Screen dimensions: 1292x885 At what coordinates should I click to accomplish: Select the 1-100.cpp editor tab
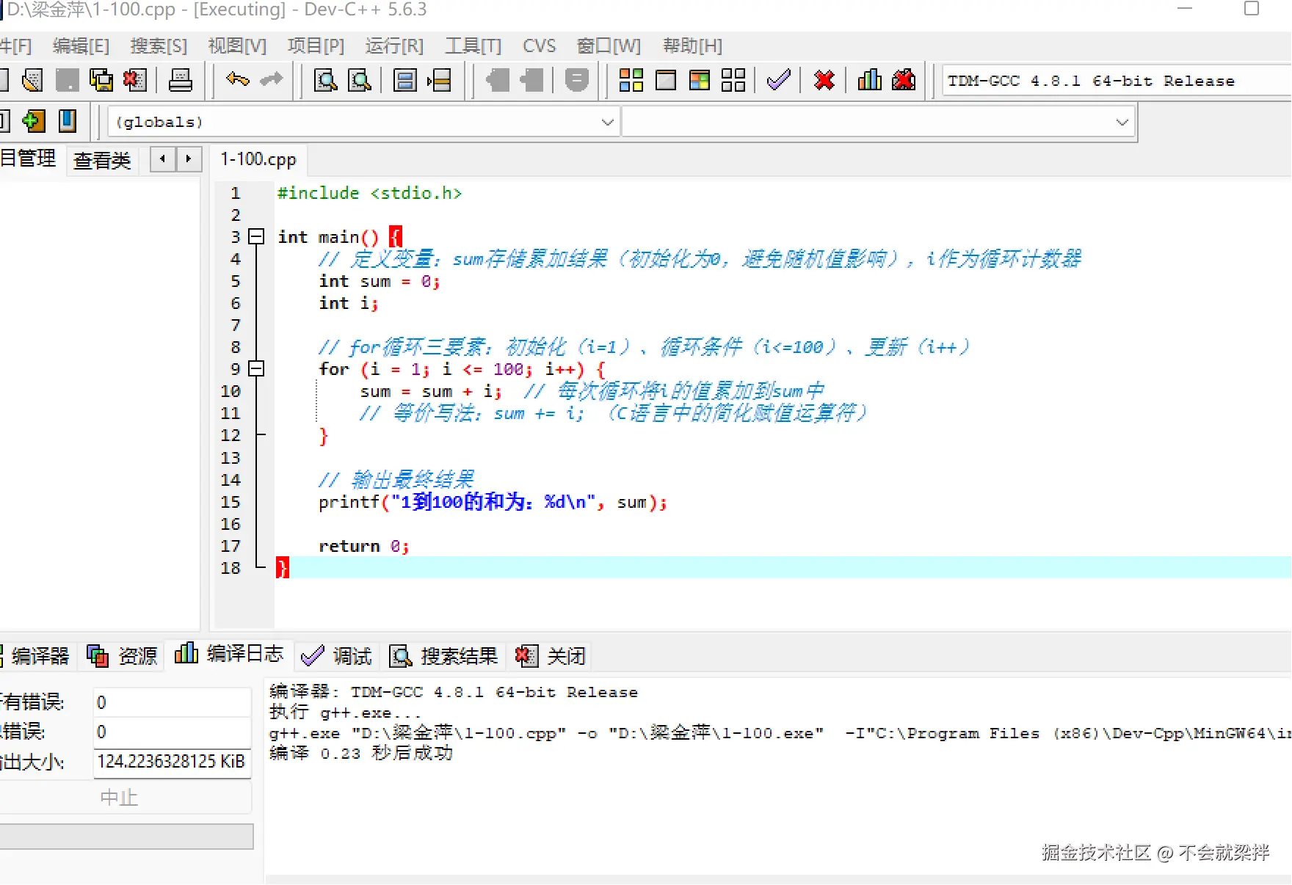click(258, 159)
